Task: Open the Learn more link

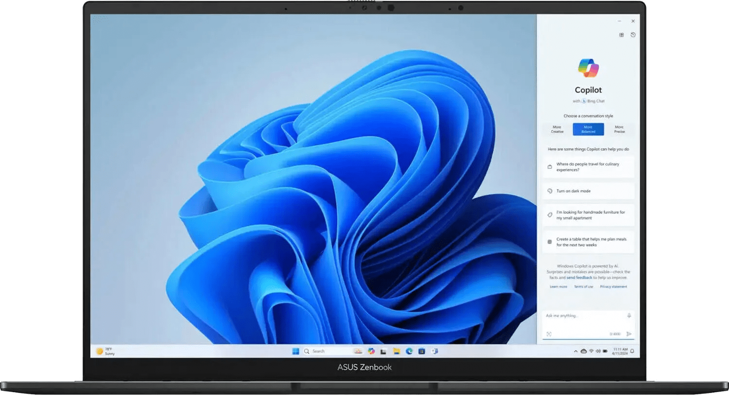Action: pos(558,287)
